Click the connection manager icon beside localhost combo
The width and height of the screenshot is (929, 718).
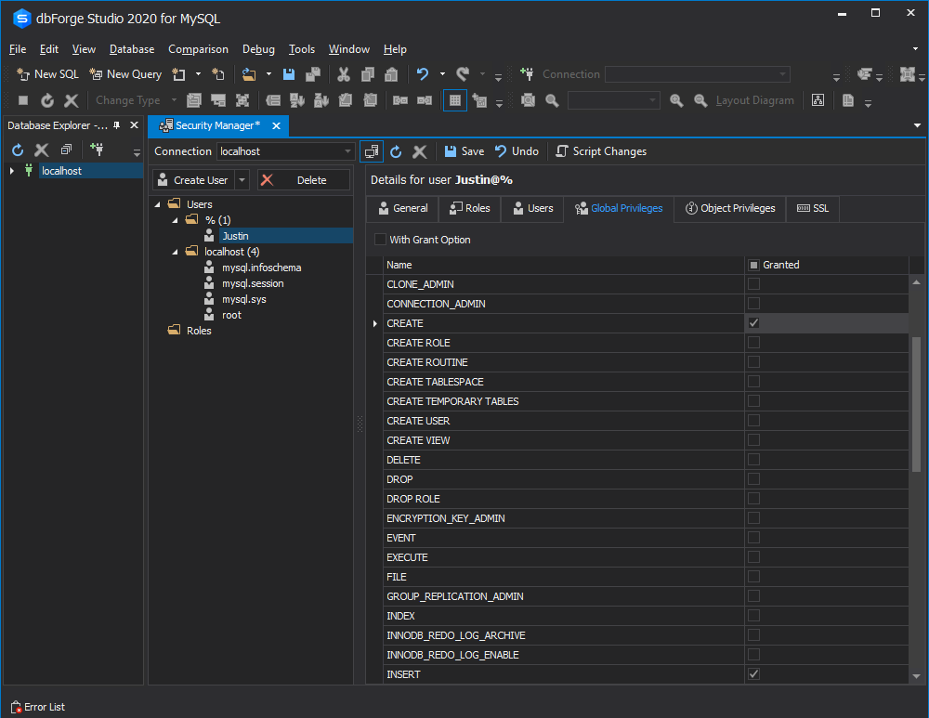pos(372,151)
